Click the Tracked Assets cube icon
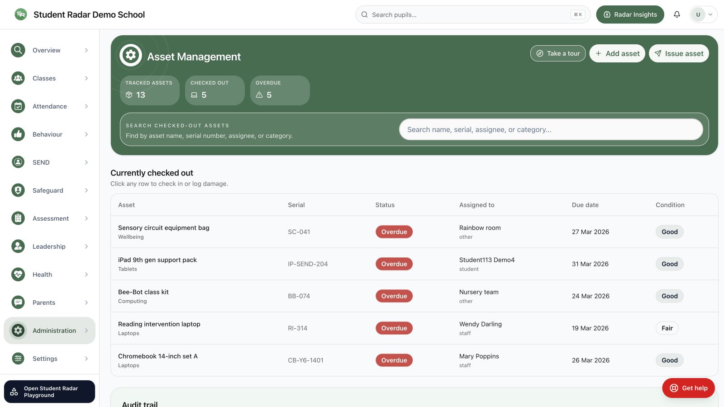 pyautogui.click(x=129, y=95)
